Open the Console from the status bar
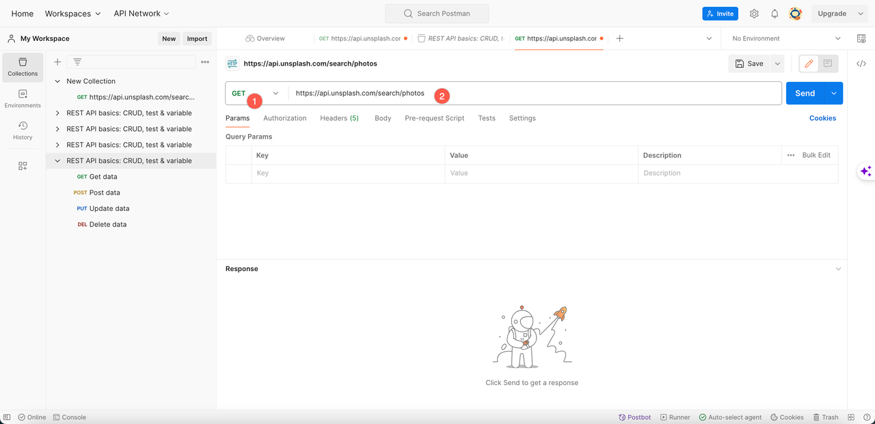Viewport: 875px width, 424px height. [69, 417]
